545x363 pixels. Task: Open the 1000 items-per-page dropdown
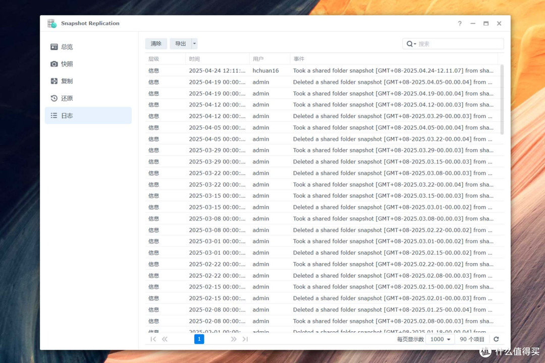440,339
